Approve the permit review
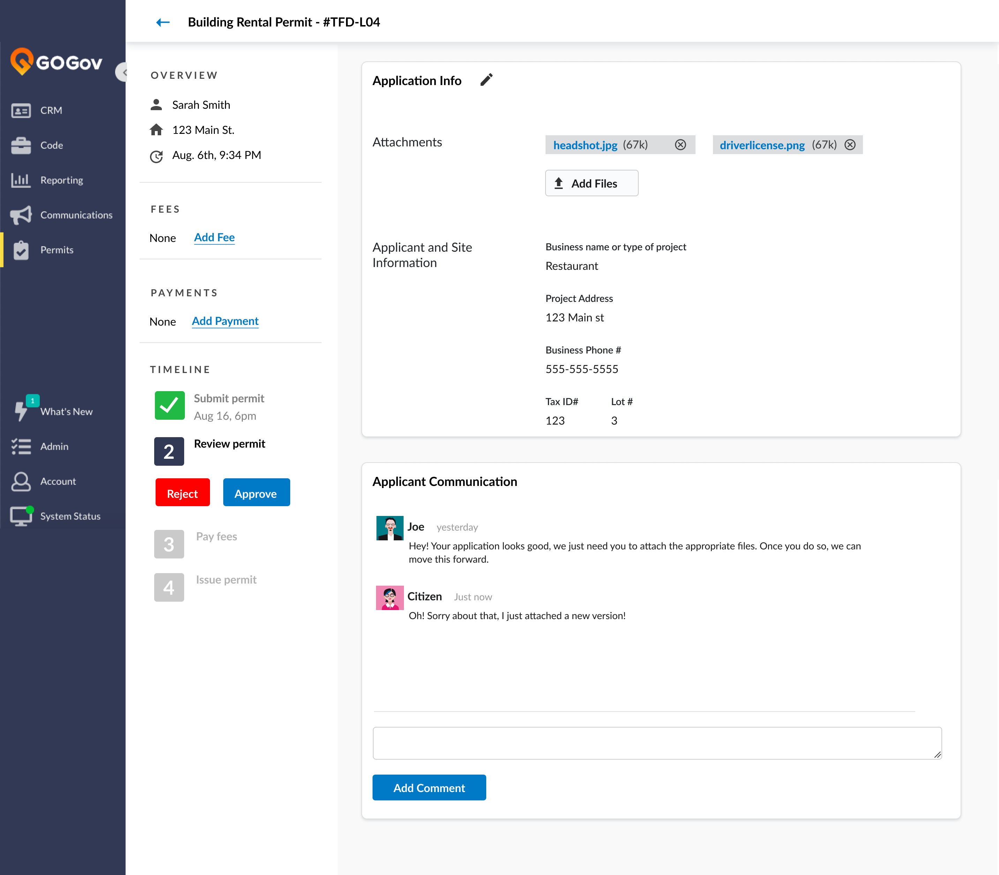The width and height of the screenshot is (999, 875). (x=256, y=493)
